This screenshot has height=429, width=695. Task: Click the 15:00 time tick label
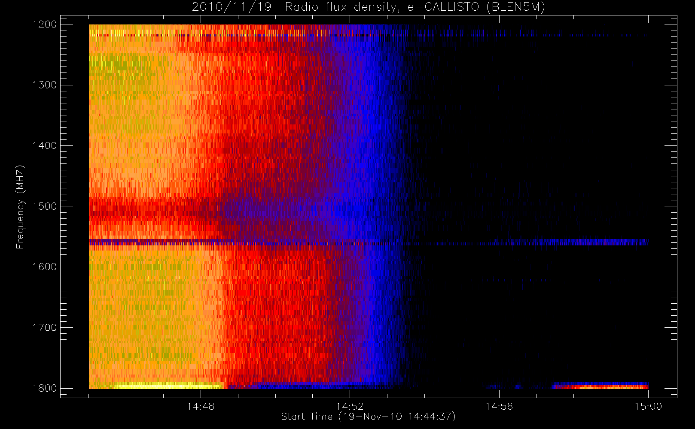648,406
